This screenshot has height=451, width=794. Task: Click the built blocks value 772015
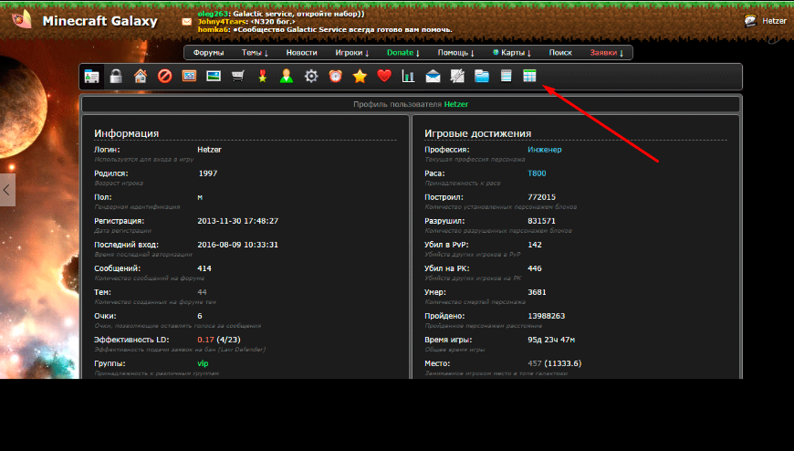pos(541,197)
